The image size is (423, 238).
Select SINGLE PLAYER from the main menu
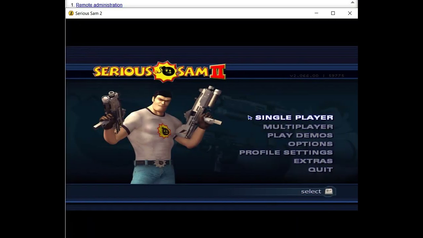294,117
